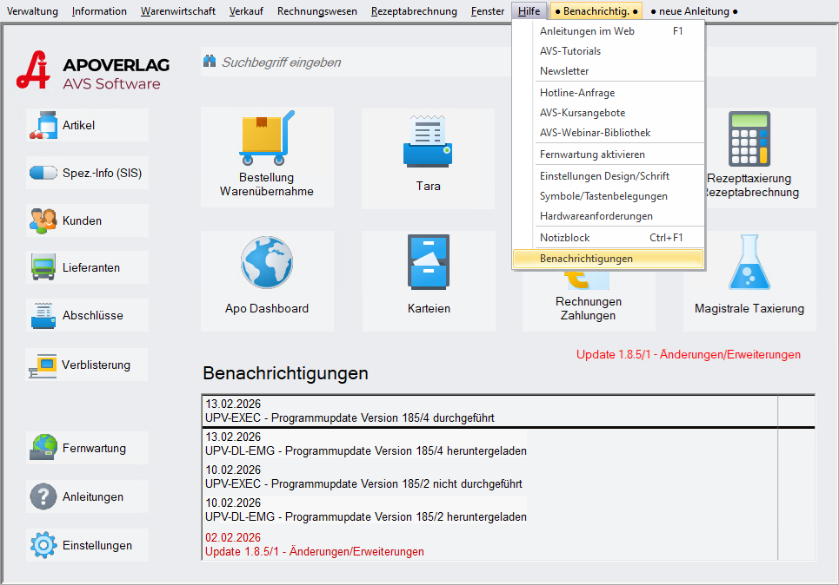
Task: Open the Bestellung Warenübernahme tile icon
Action: coord(266,139)
